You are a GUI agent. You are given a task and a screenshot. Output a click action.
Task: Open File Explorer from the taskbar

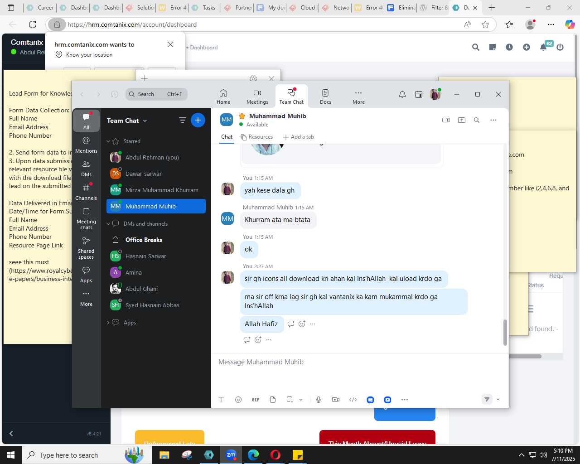[x=164, y=455]
